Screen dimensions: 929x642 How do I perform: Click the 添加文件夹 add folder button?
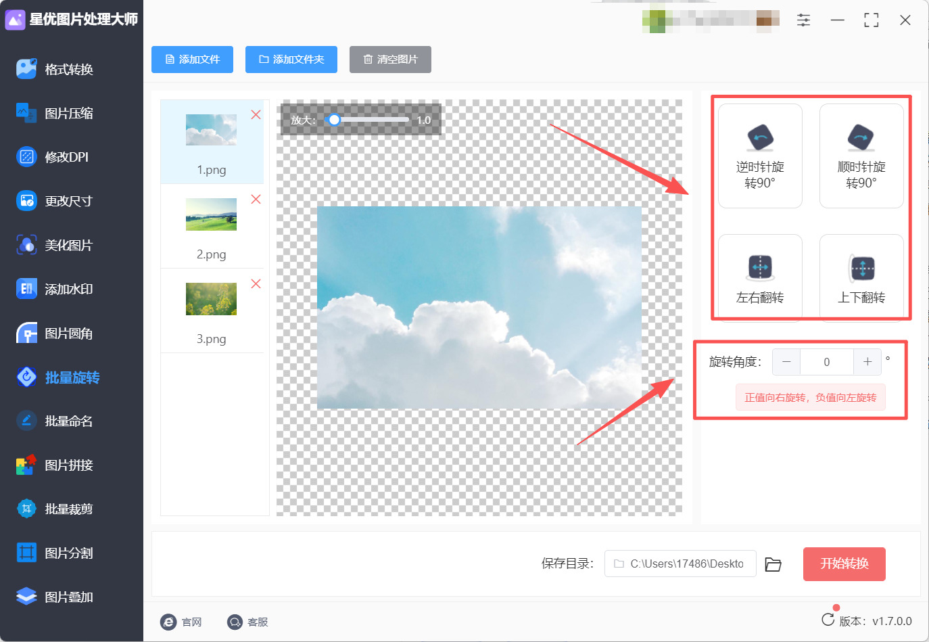[x=291, y=60]
